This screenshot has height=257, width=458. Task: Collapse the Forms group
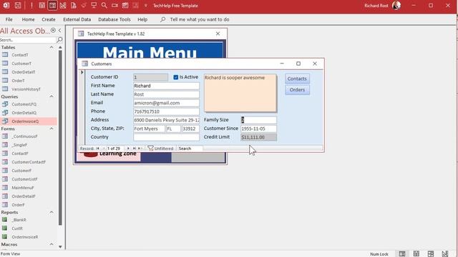tap(52, 128)
